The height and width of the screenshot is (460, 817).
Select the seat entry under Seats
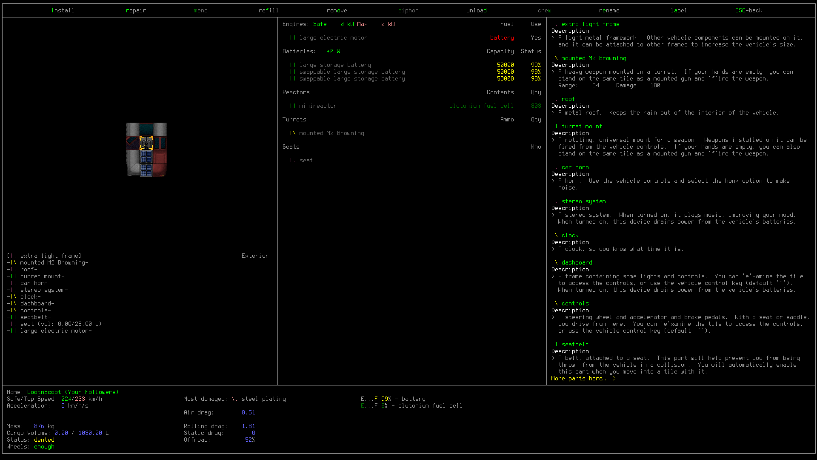[301, 161]
